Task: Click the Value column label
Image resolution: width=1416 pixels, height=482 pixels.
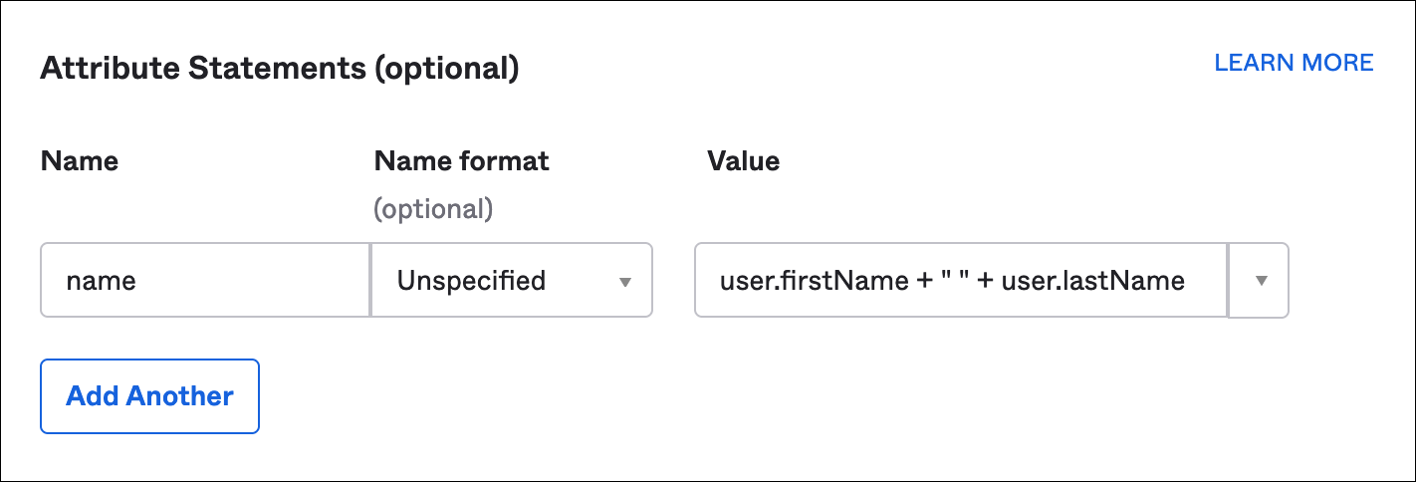Action: pyautogui.click(x=743, y=161)
